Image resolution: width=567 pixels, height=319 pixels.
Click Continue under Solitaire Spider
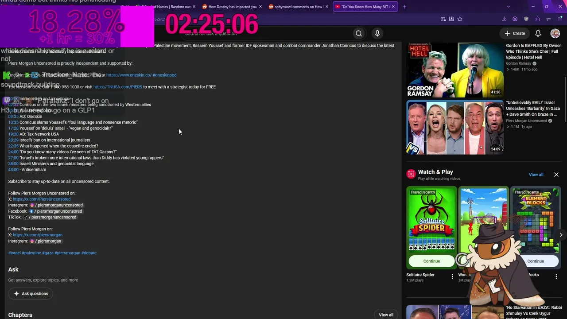click(431, 261)
